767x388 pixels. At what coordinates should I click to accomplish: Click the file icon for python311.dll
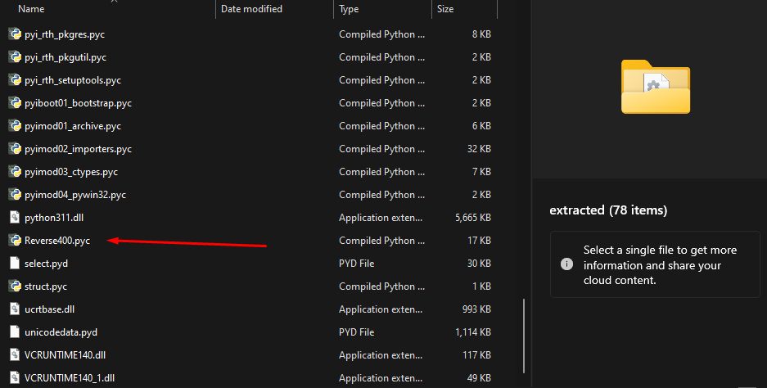[15, 218]
